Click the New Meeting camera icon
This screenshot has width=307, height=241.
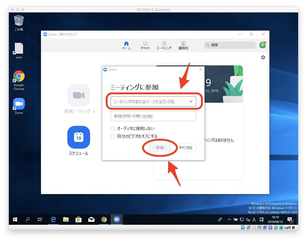[x=78, y=95]
